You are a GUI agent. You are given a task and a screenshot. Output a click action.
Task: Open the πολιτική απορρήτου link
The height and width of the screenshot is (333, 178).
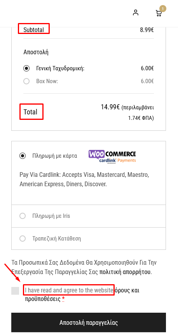click(125, 272)
